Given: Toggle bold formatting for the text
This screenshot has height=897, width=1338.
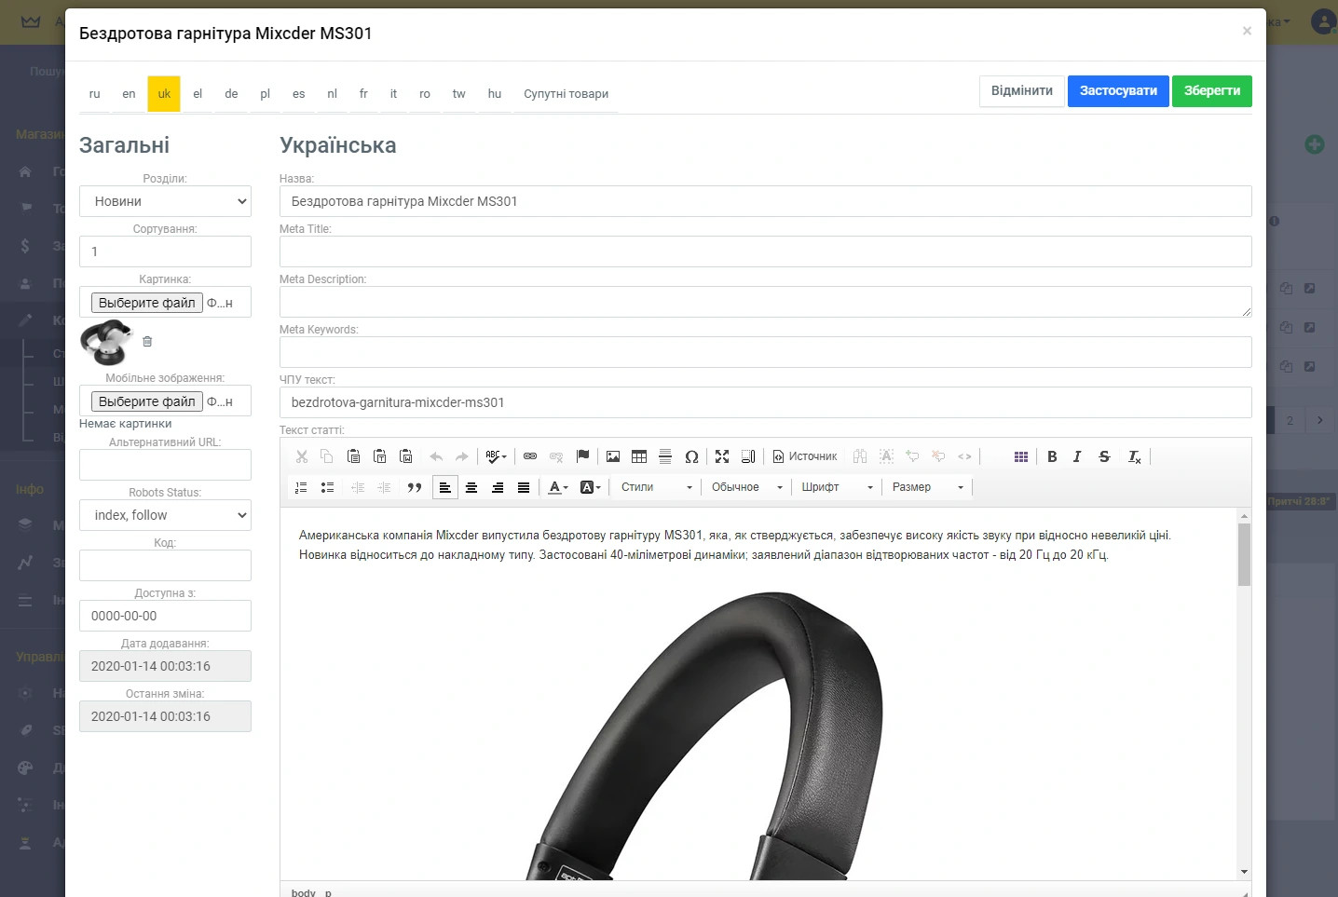Looking at the screenshot, I should coord(1052,456).
